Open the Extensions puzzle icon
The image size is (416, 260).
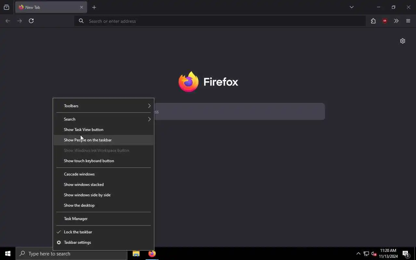(x=373, y=21)
